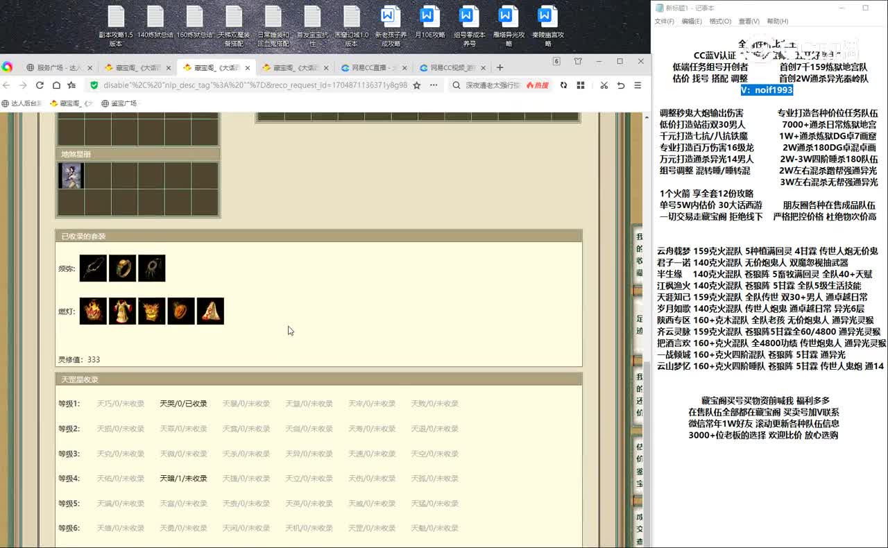888x548 pixels.
Task: Click the 我的收藏 side tab
Action: [x=639, y=257]
